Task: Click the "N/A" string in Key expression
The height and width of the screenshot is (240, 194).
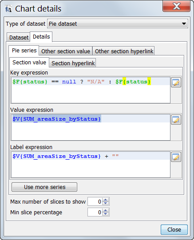Action: tap(96, 82)
